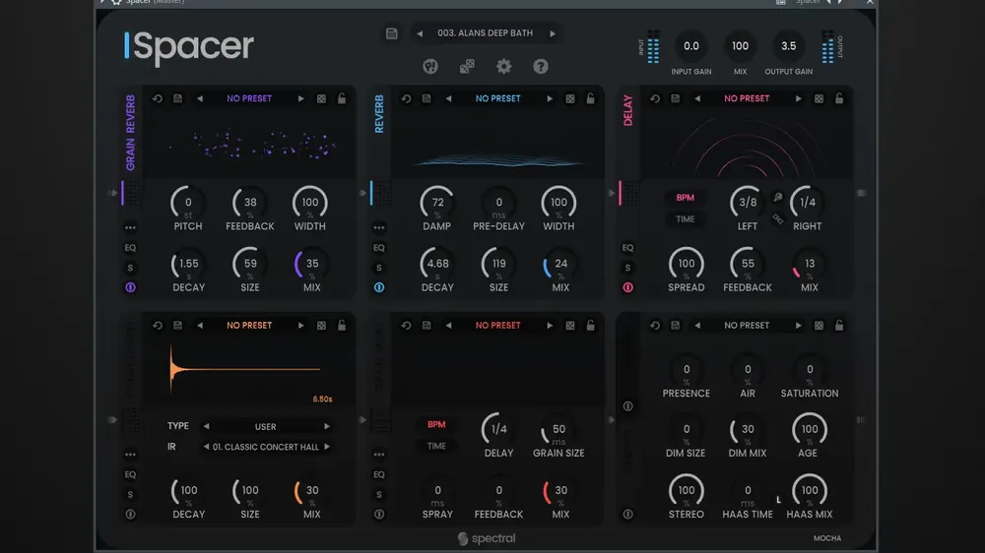Open the color theme palette icon

[x=430, y=66]
